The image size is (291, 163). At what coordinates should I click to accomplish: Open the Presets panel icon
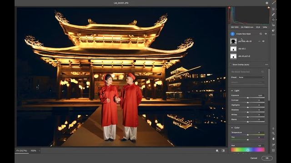click(273, 30)
